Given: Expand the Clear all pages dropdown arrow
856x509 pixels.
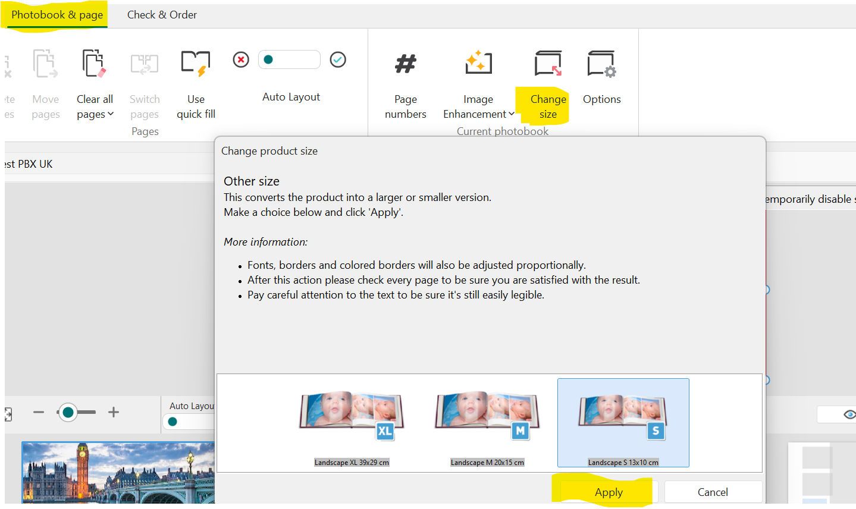Looking at the screenshot, I should click(x=112, y=114).
